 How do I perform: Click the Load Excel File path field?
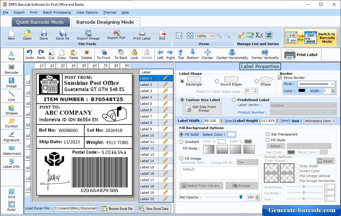76,208
